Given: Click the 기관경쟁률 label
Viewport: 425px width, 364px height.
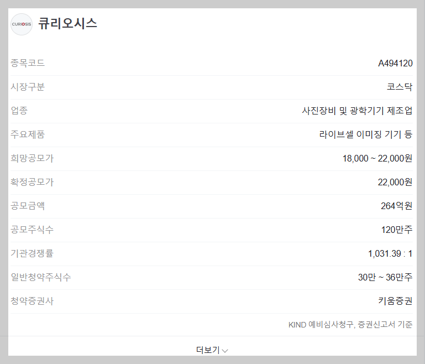Looking at the screenshot, I should coord(32,253).
